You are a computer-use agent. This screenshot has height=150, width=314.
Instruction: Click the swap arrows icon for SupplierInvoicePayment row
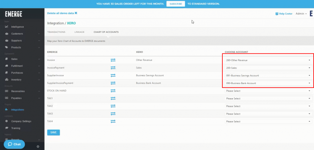113,83
